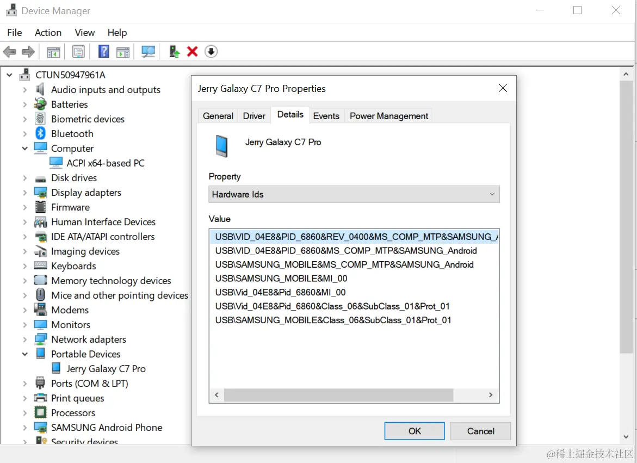Click the Keyboards category icon
This screenshot has width=637, height=463.
[x=40, y=265]
